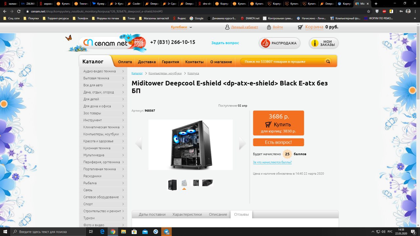Screen dimensions: 420x236
Task: Open File Explorer from the taskbar
Action: (123, 231)
